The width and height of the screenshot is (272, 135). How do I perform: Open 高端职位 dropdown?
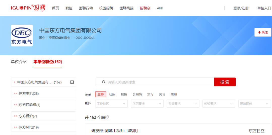pyautogui.click(x=255, y=104)
